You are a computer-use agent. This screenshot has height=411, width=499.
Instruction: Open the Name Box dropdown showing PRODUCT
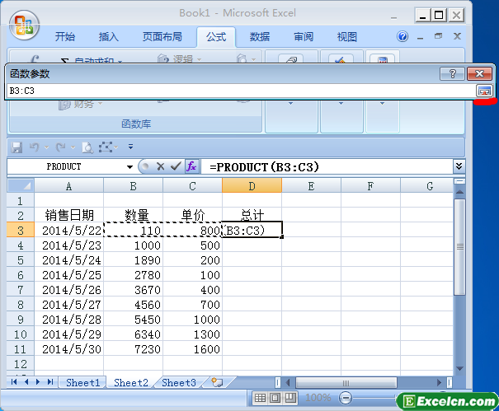(x=129, y=166)
